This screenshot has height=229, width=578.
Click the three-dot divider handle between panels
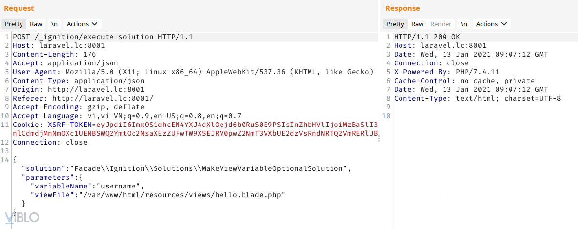pyautogui.click(x=379, y=139)
